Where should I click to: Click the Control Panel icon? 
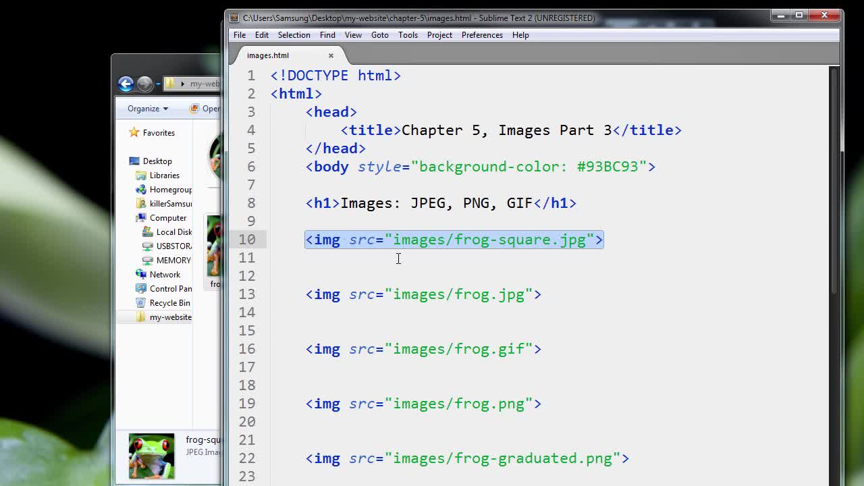140,288
